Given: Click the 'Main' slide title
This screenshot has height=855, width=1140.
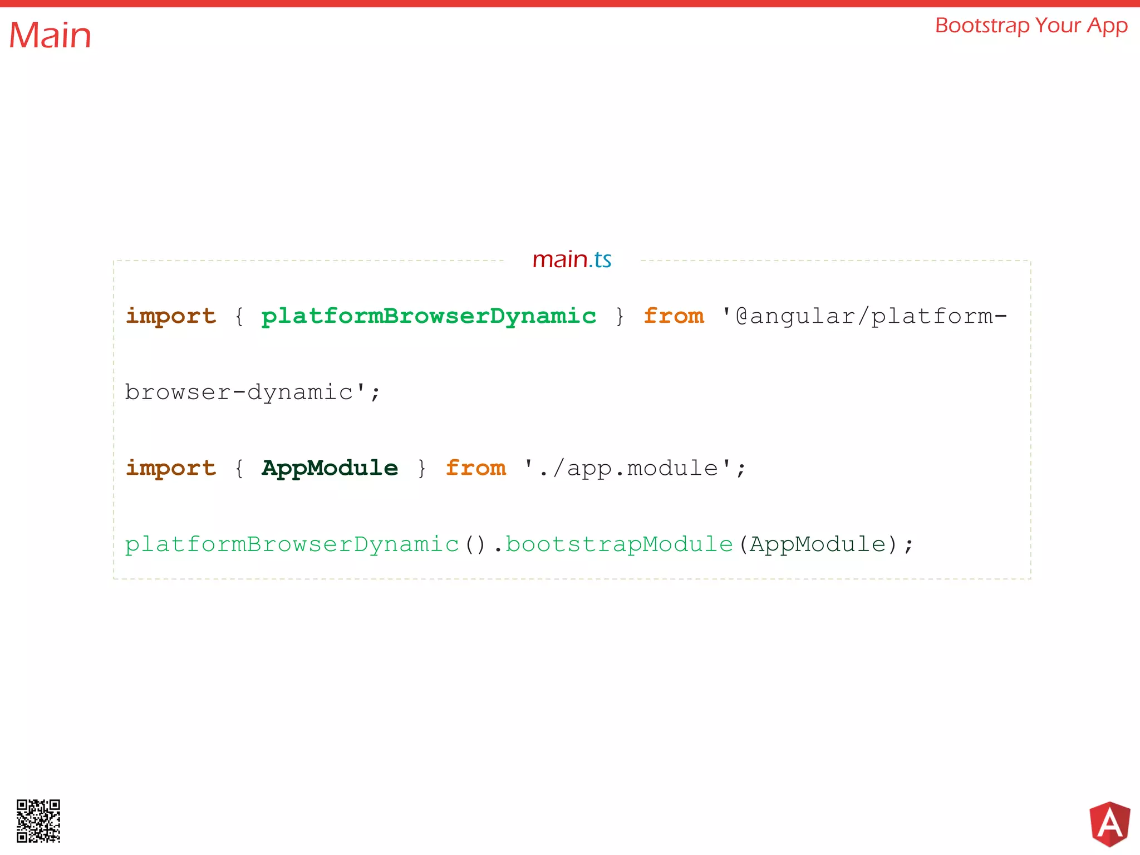Looking at the screenshot, I should pos(50,36).
